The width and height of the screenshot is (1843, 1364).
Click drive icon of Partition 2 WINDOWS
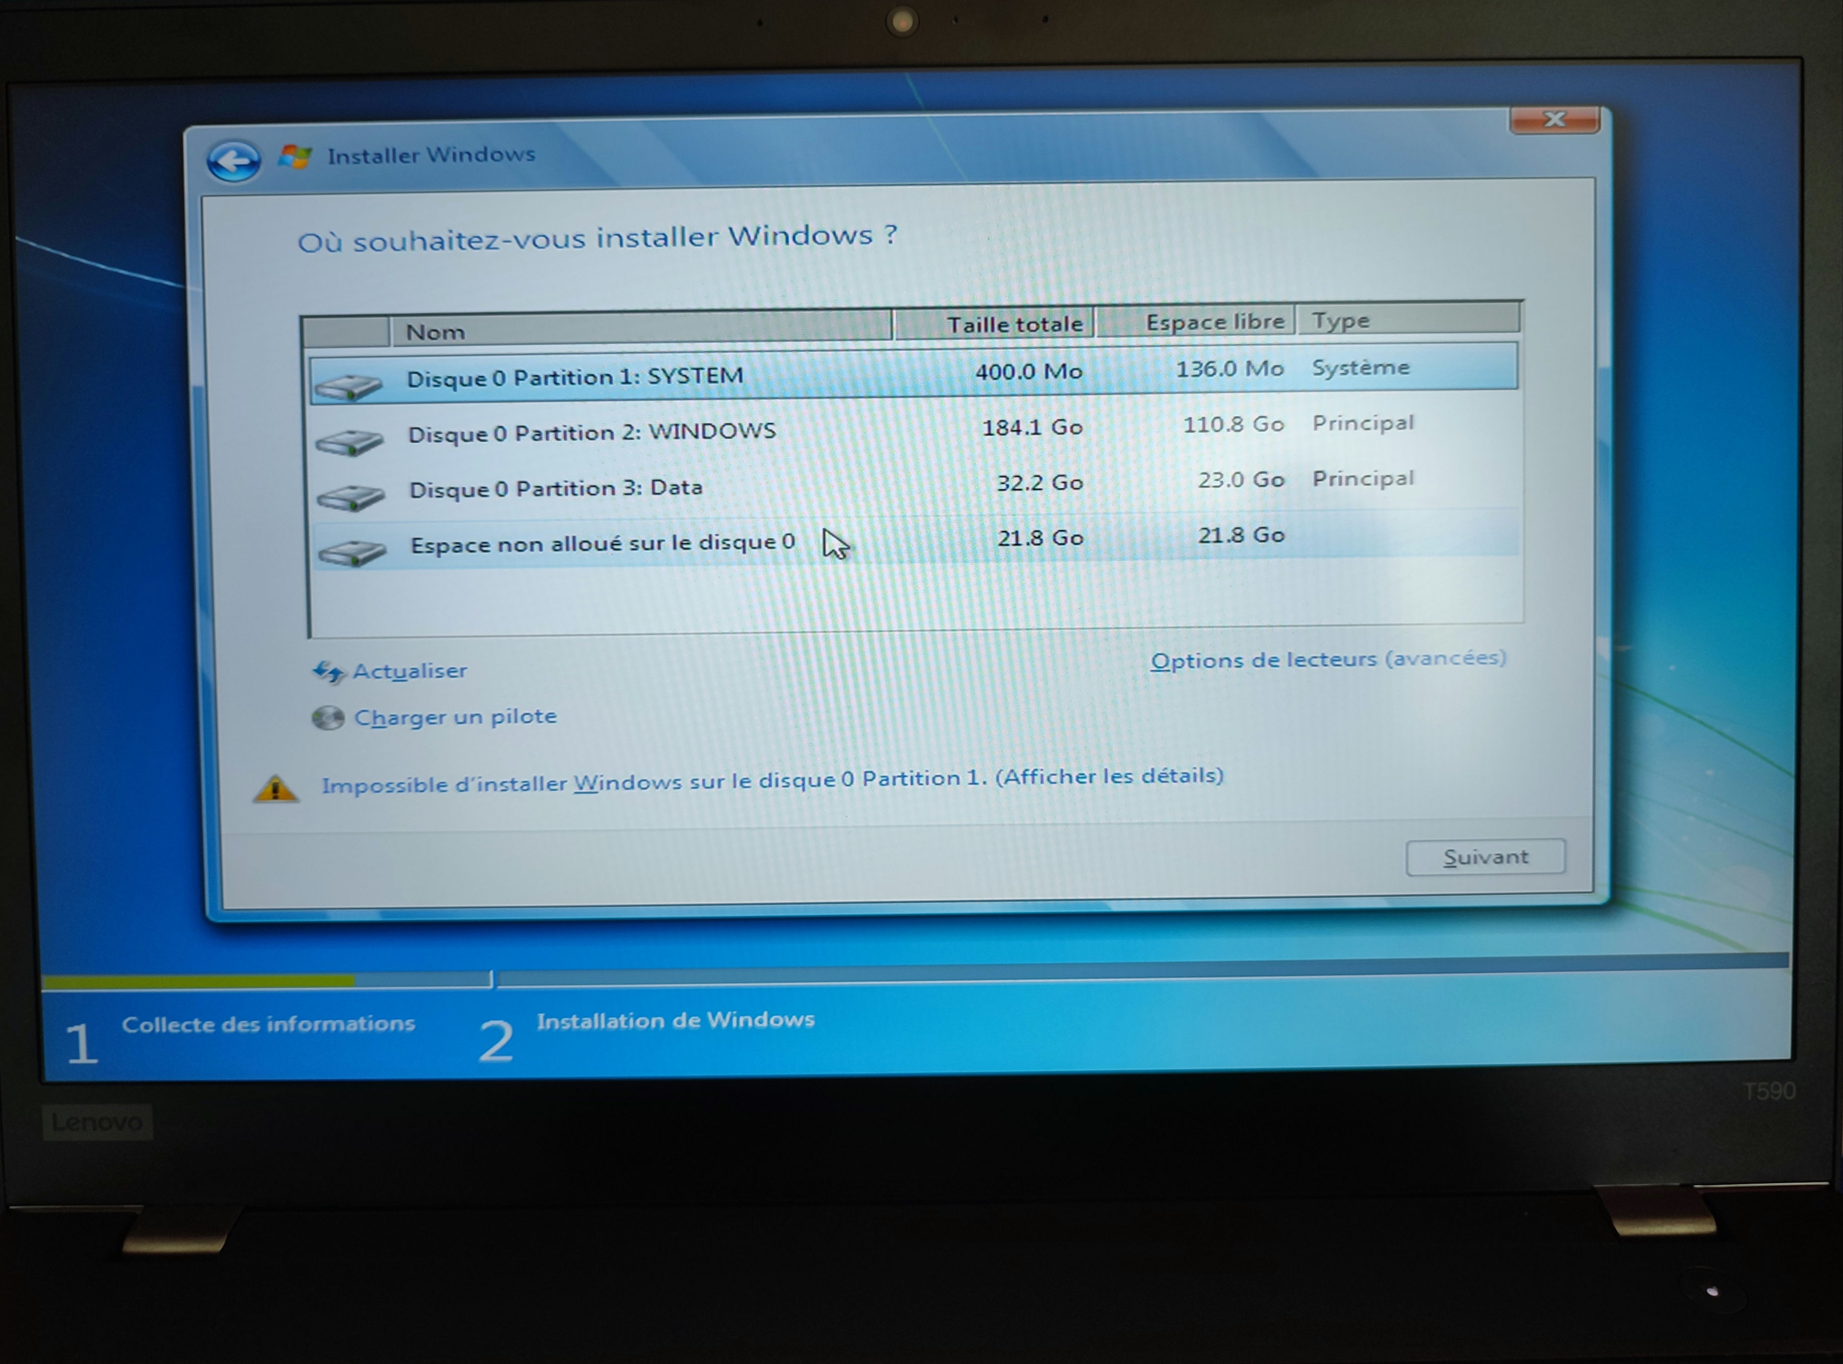pyautogui.click(x=349, y=443)
